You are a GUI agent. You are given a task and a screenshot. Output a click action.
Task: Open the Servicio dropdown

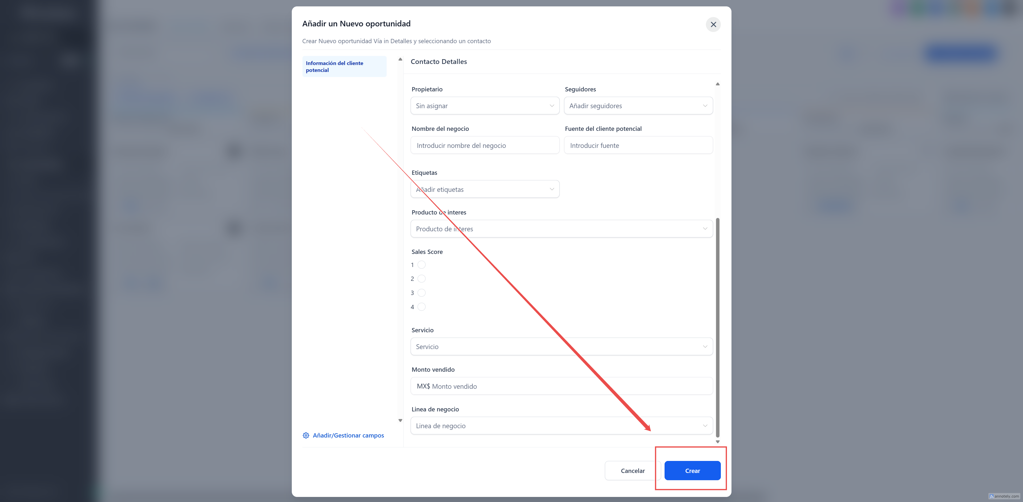point(561,346)
